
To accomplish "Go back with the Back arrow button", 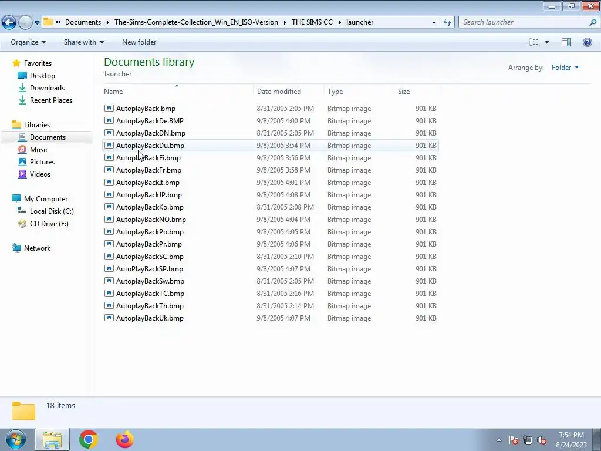I will (x=9, y=23).
